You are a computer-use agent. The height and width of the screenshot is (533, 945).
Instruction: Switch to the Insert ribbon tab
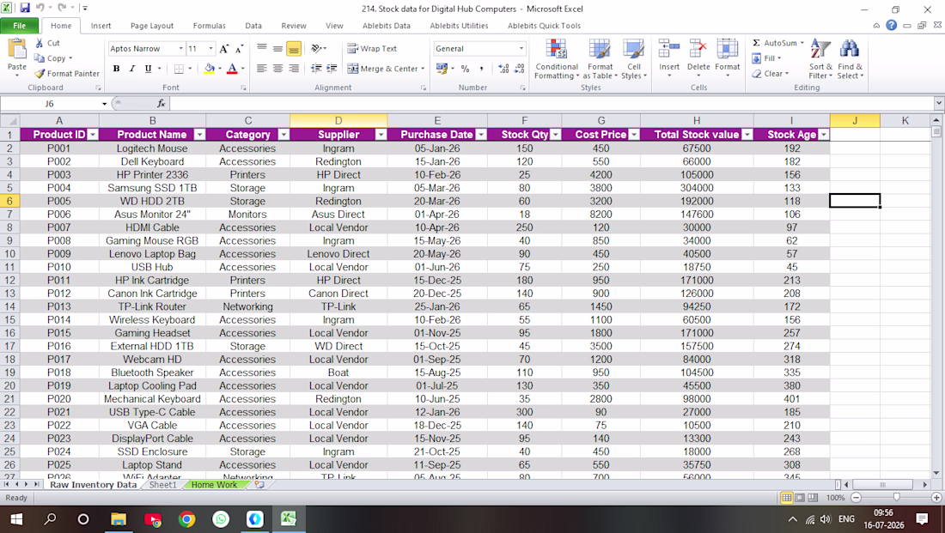101,26
